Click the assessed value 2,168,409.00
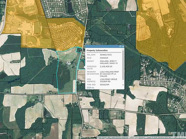Screen dimensions: 186x139 click(x=106, y=67)
